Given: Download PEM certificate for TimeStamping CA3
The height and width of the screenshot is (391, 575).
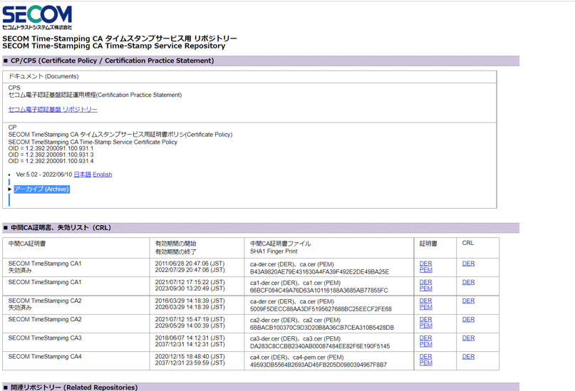Looking at the screenshot, I should click(425, 345).
